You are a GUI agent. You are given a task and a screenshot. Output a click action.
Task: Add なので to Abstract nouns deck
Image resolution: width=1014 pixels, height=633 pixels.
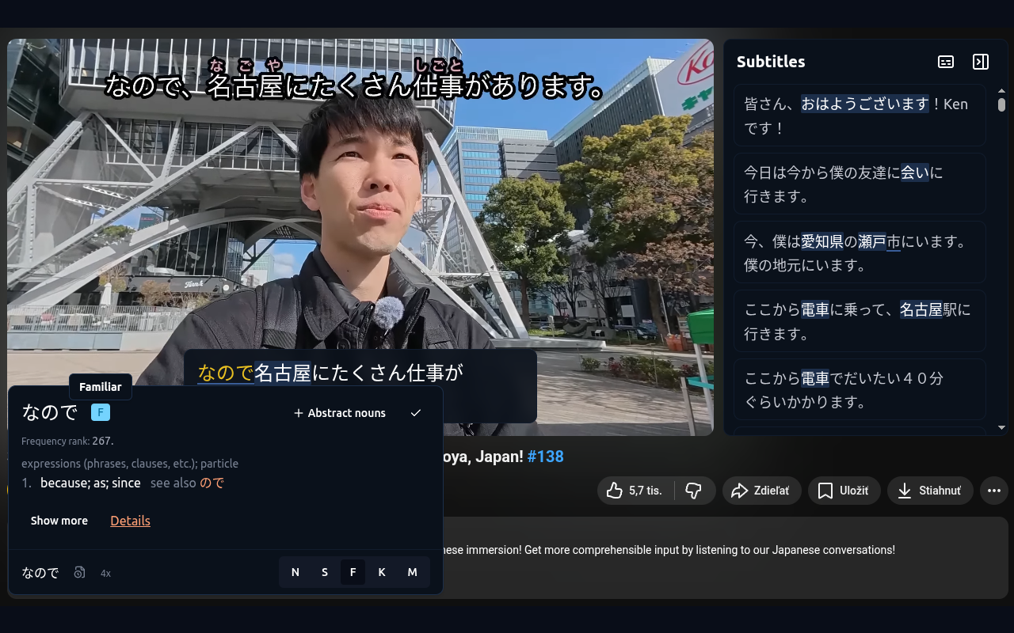(x=339, y=412)
